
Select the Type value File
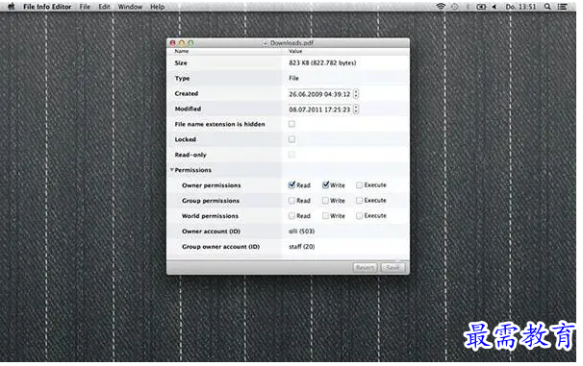click(x=293, y=78)
